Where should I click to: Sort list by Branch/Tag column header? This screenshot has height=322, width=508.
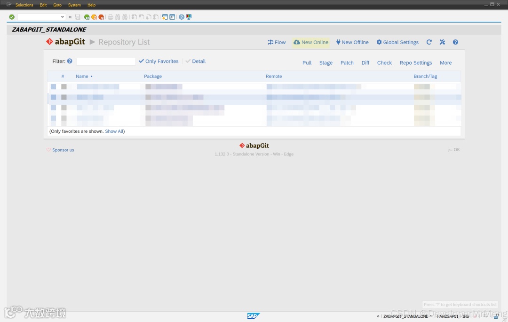(425, 77)
